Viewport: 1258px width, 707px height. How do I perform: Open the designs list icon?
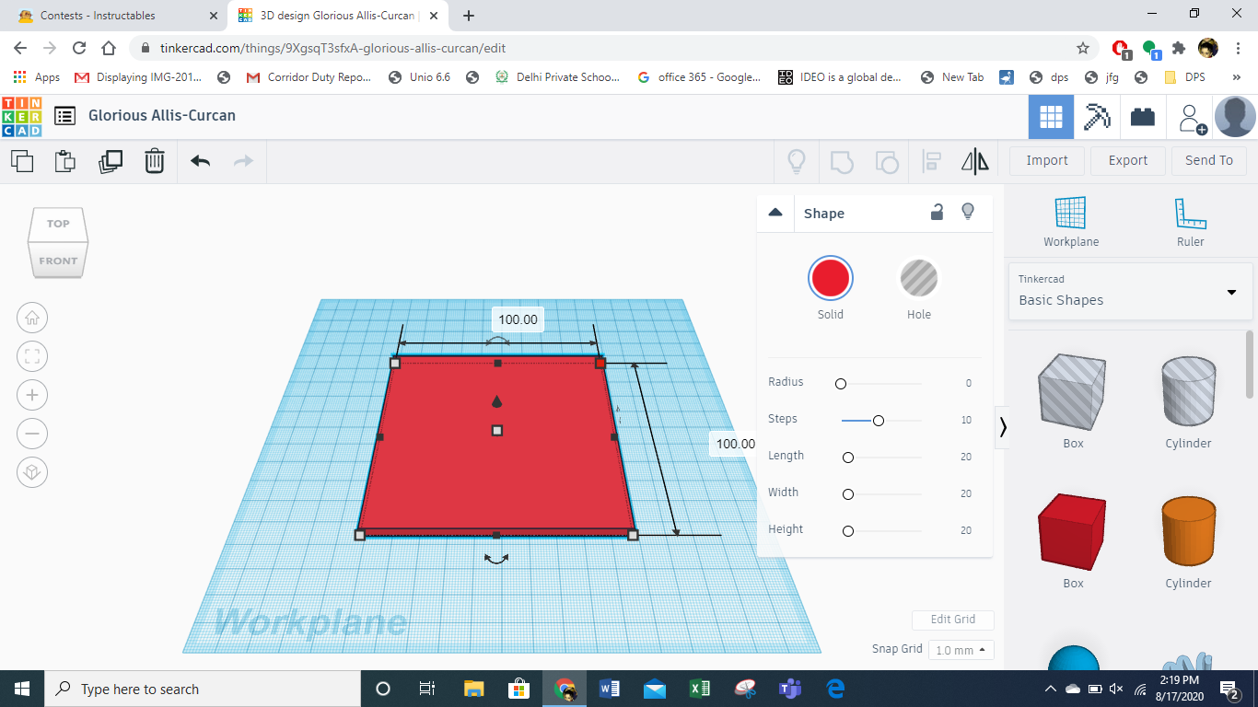pyautogui.click(x=64, y=116)
